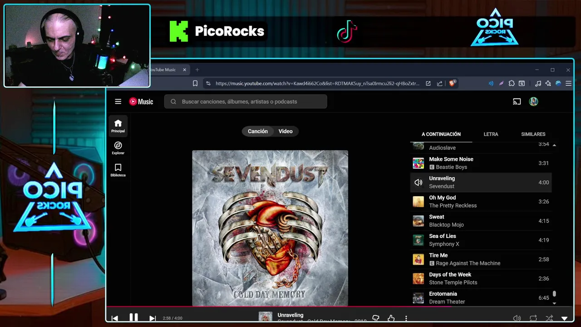Screen dimensions: 581x327
Task: Click the share page icon in address bar
Action: coord(439,84)
